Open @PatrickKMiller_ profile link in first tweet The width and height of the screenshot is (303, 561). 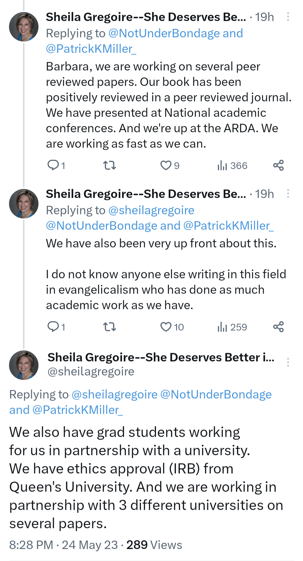tap(91, 49)
